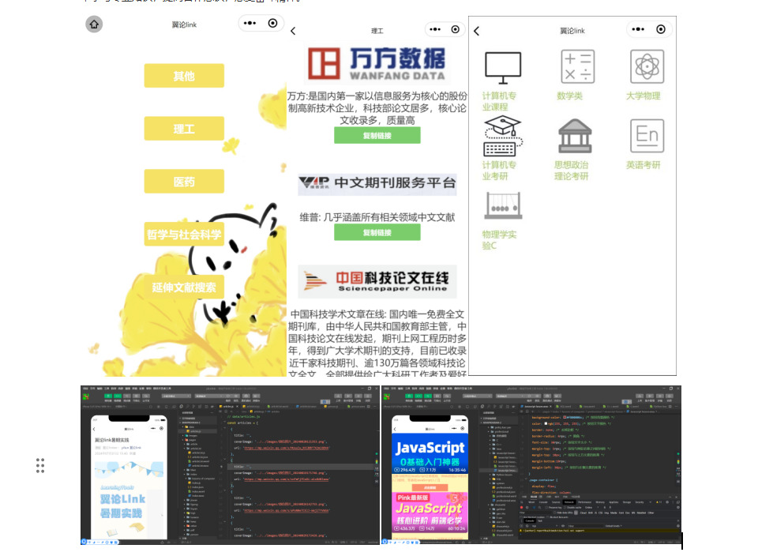The width and height of the screenshot is (758, 556).
Task: Go back using the chevron on 理工 page
Action: pyautogui.click(x=294, y=31)
